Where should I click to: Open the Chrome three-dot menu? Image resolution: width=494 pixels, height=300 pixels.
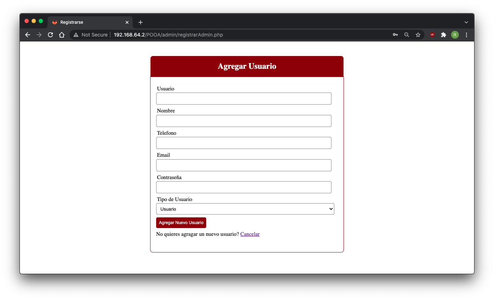(x=466, y=34)
